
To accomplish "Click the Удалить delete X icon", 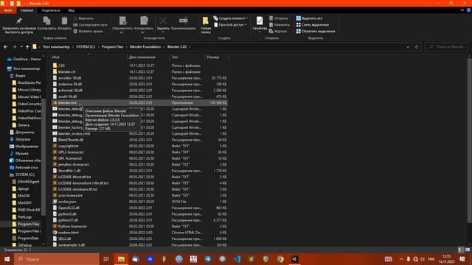I will pos(163,21).
